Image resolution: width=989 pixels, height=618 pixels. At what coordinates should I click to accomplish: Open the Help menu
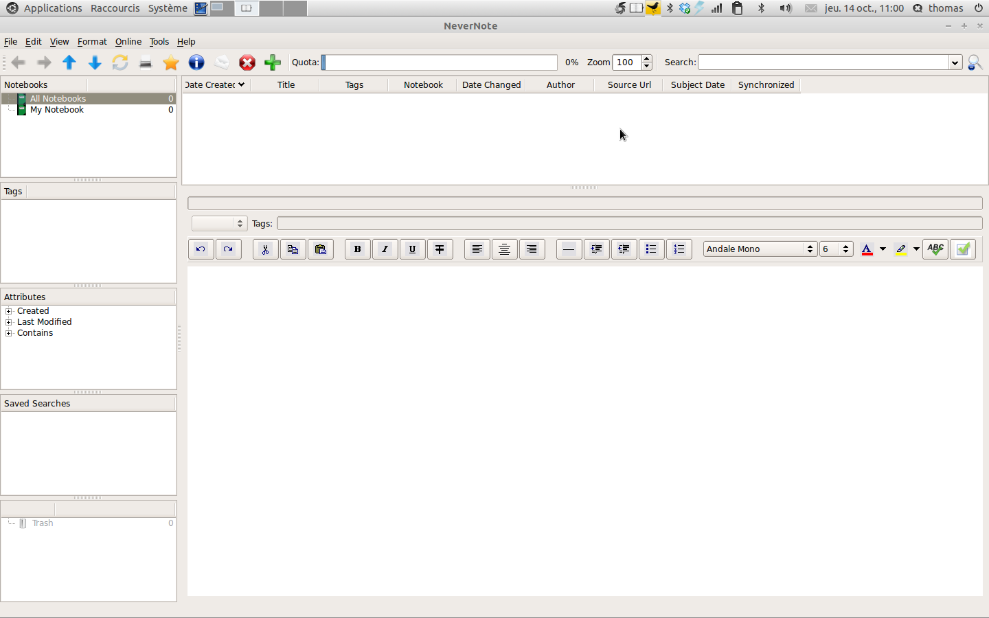click(186, 42)
